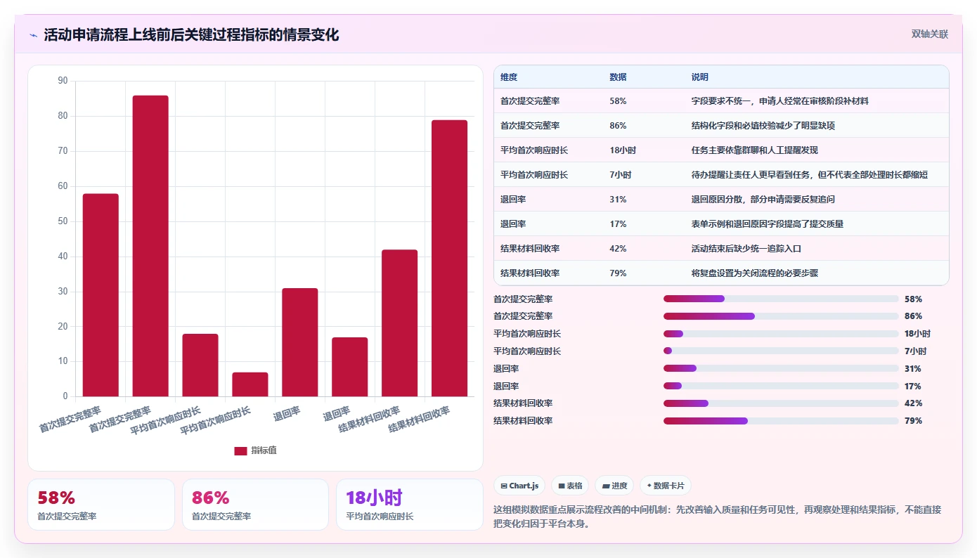Click the 31% data cell in the table
The image size is (977, 558).
[x=618, y=200]
